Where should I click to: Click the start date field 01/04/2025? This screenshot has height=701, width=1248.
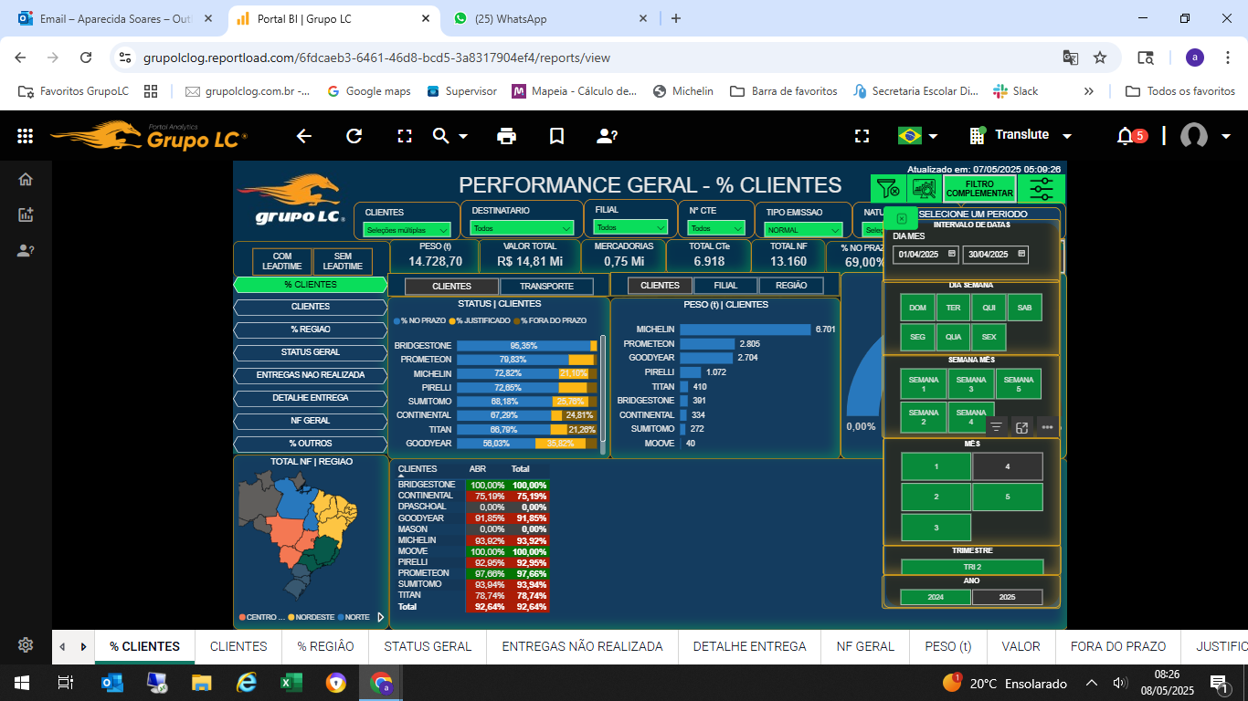click(926, 254)
